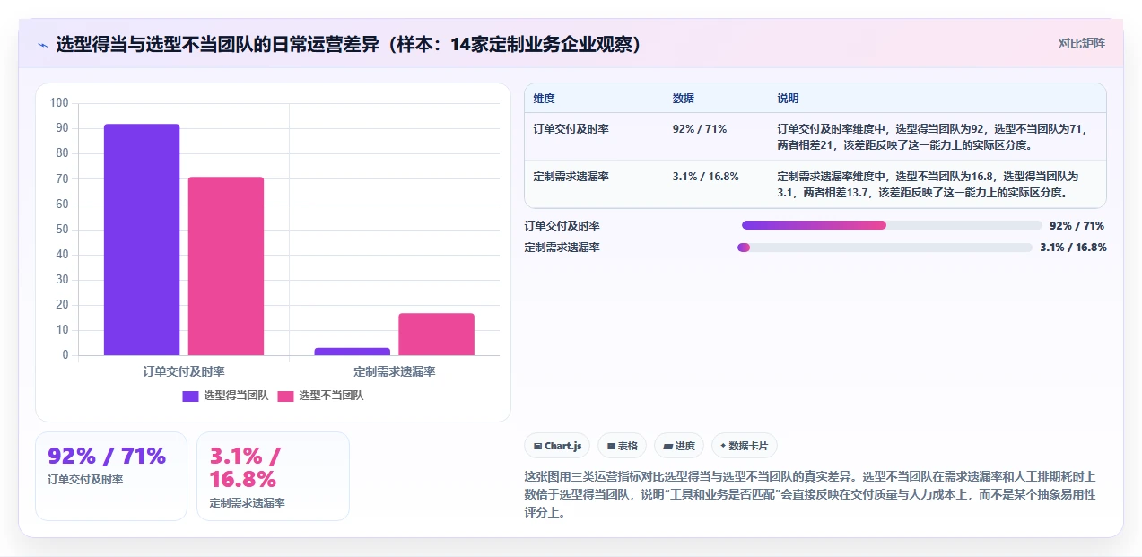This screenshot has height=557, width=1142.
Task: Select the 数据卡片 chip
Action: pyautogui.click(x=745, y=446)
